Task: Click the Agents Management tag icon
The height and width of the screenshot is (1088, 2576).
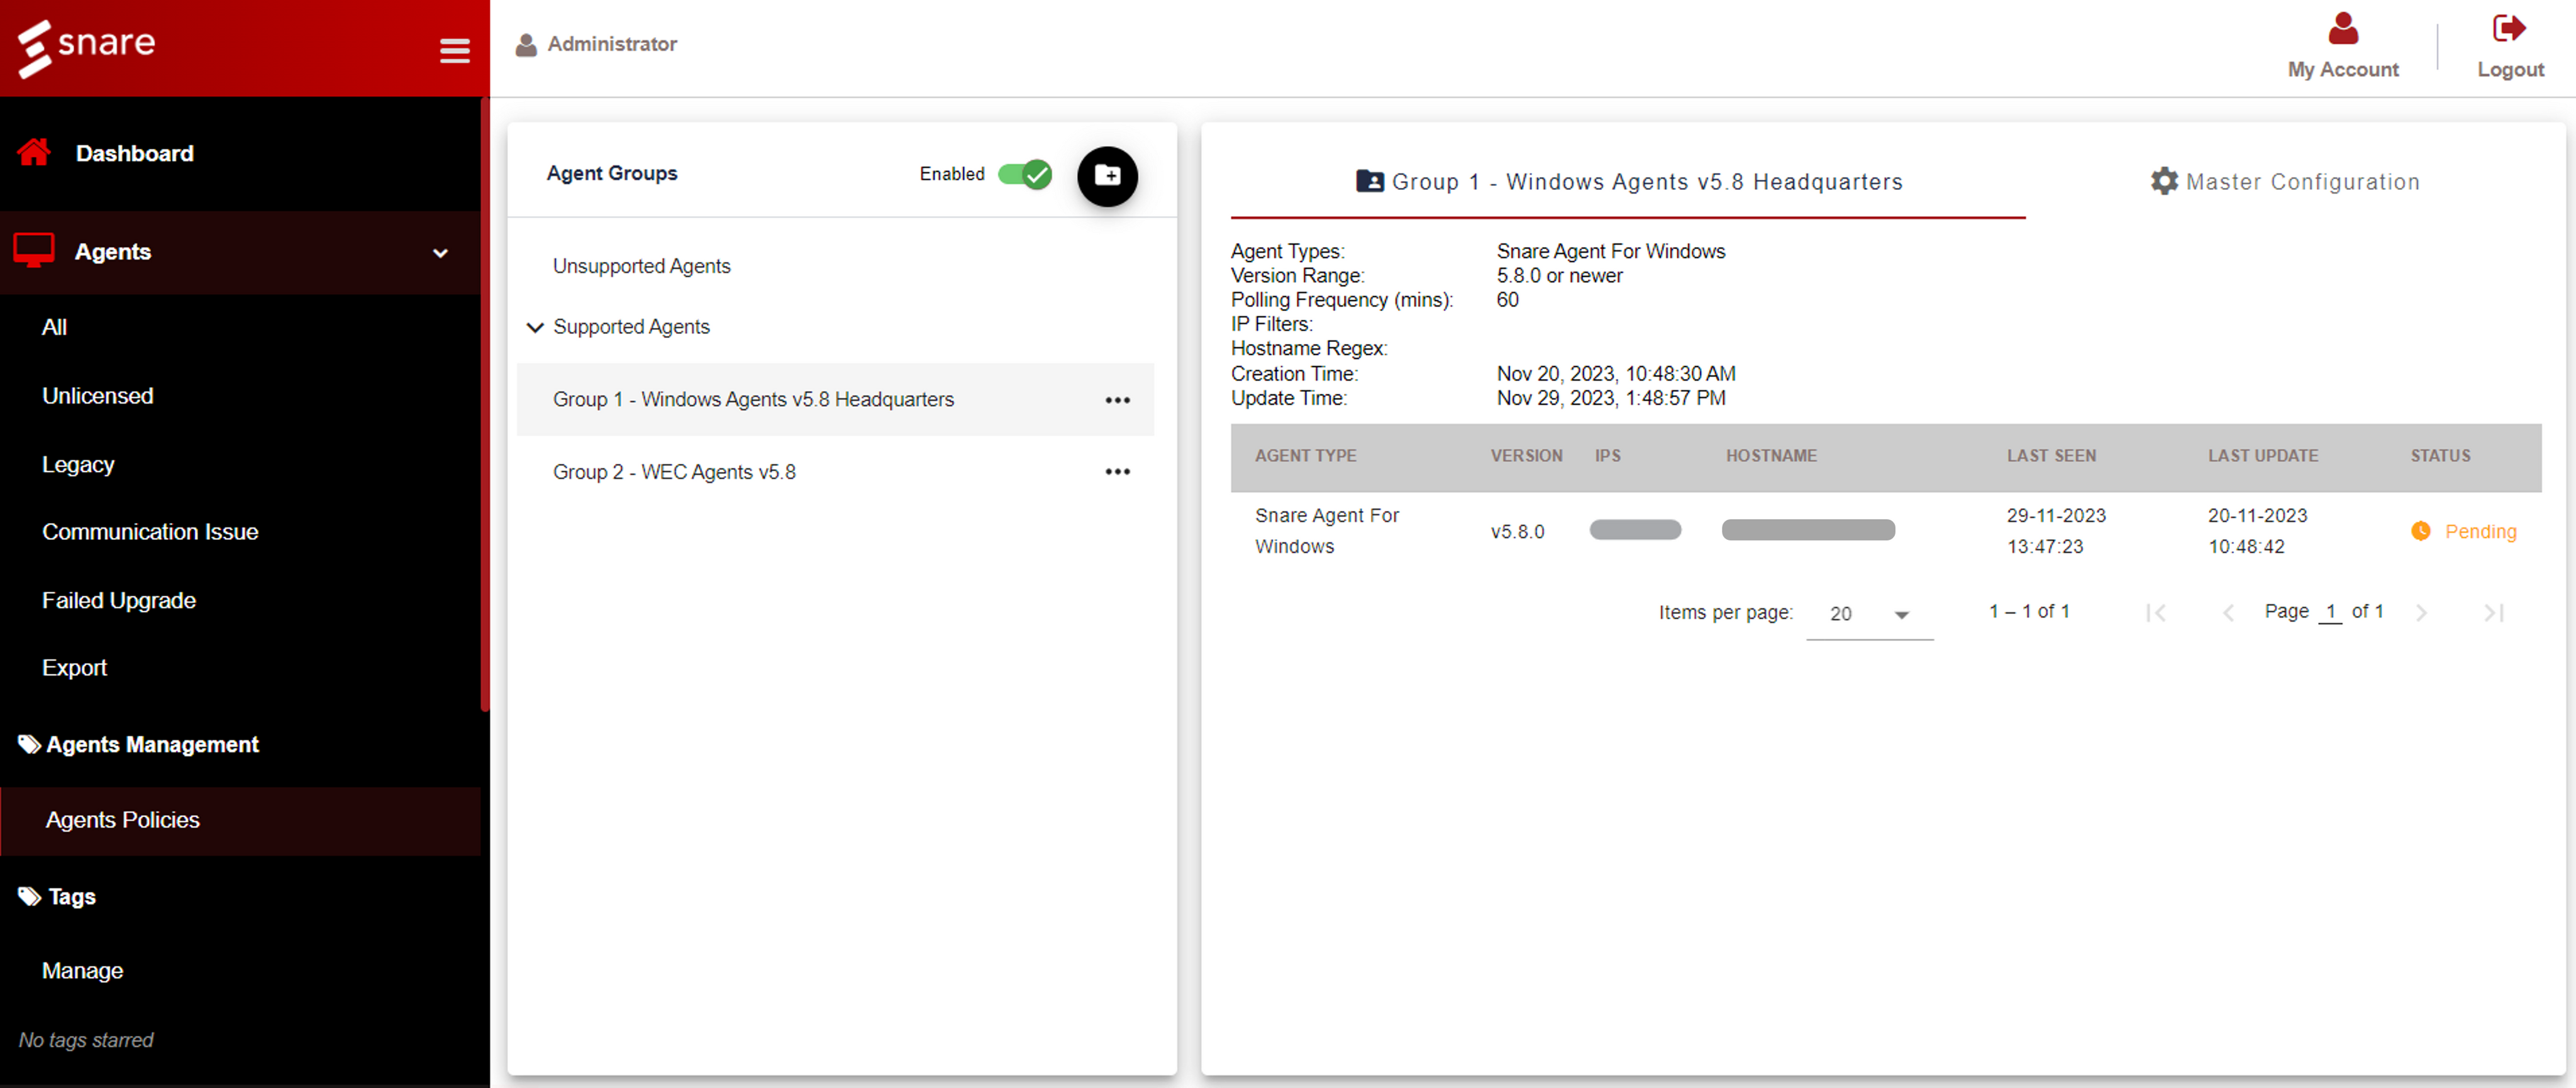Action: 29,744
